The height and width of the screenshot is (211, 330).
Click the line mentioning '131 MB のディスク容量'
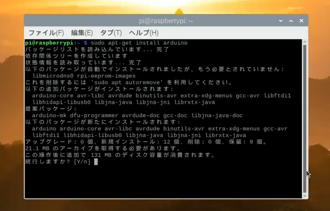tap(120, 155)
